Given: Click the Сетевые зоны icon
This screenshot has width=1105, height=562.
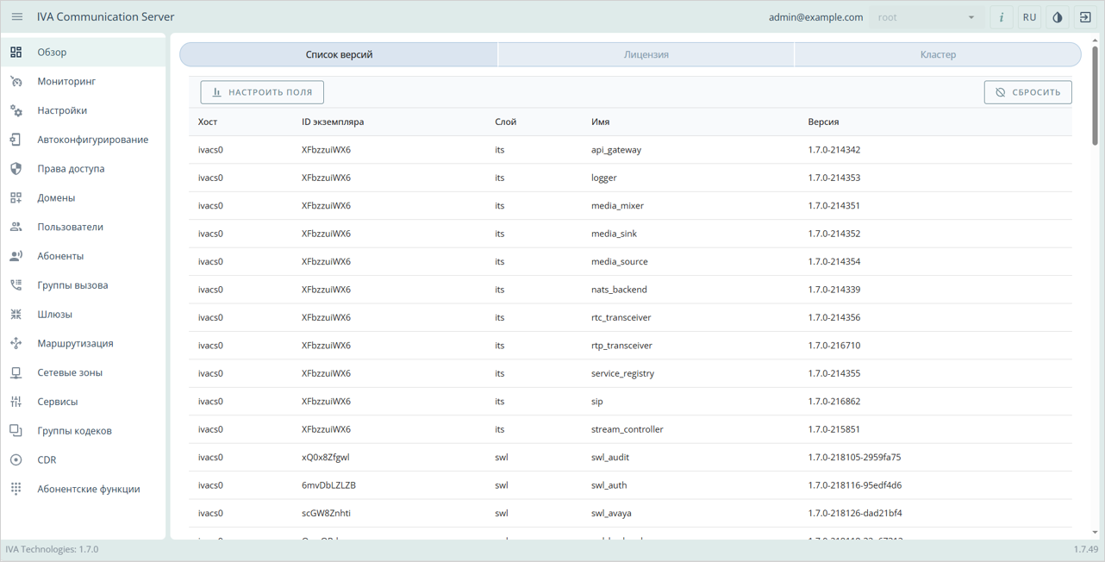Looking at the screenshot, I should 16,373.
